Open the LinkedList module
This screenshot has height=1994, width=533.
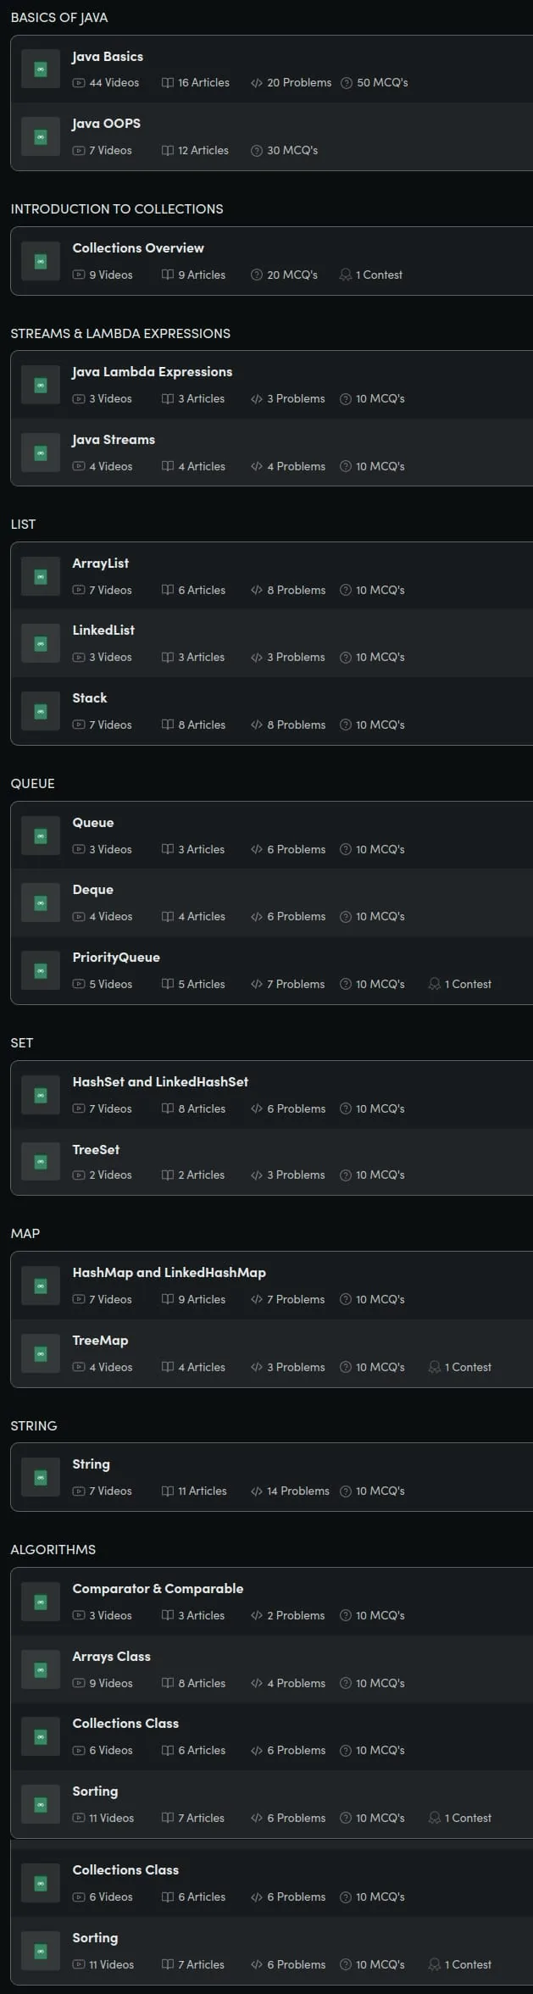point(272,644)
